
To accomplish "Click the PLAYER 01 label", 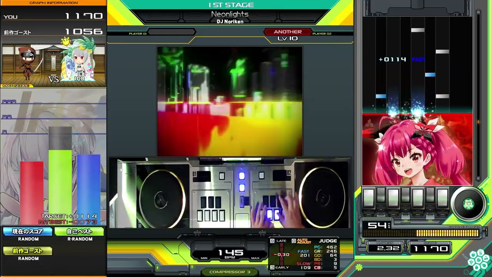I will (138, 34).
